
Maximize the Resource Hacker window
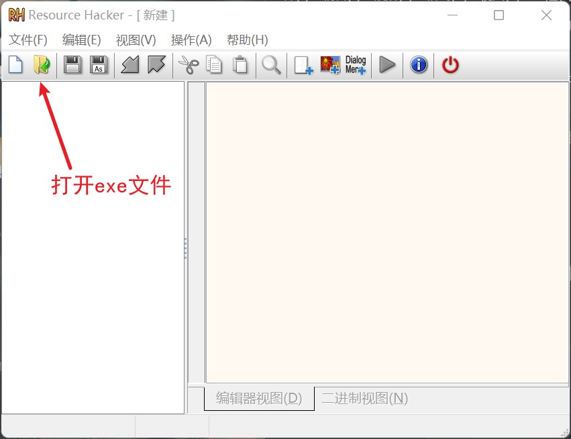tap(499, 15)
